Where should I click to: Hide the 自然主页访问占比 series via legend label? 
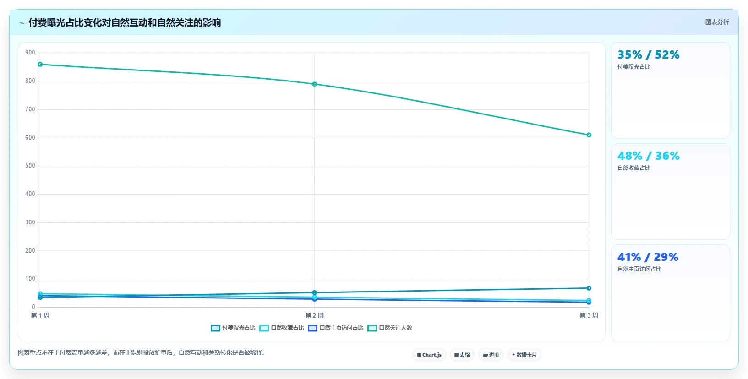(341, 328)
